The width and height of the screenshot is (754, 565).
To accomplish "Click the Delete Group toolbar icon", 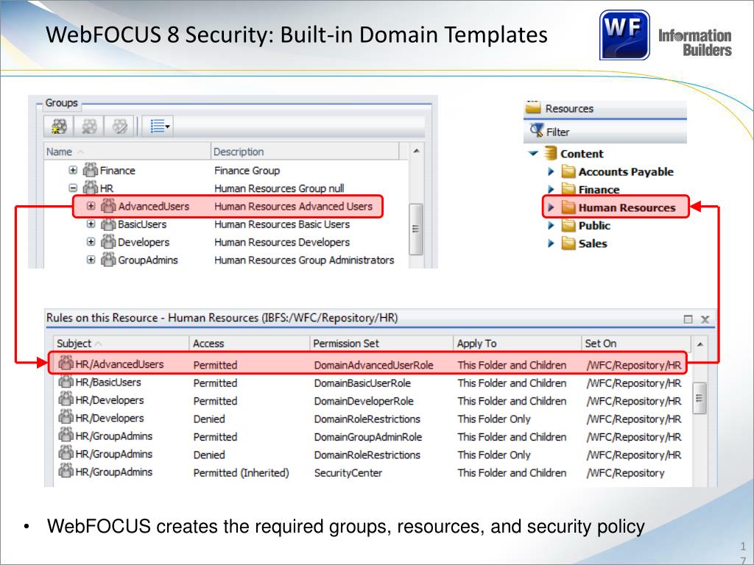I will [x=119, y=127].
